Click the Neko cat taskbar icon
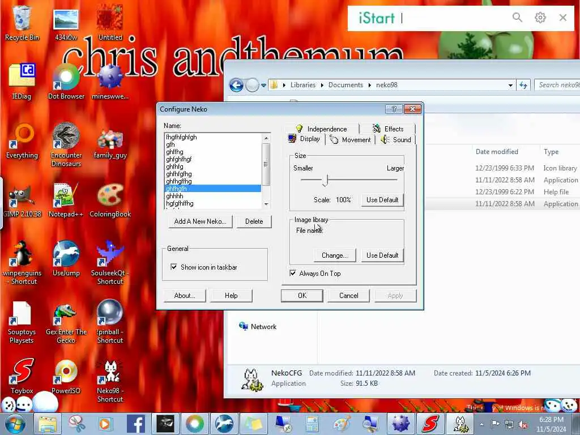Viewport: 580px width, 435px height. 460,424
